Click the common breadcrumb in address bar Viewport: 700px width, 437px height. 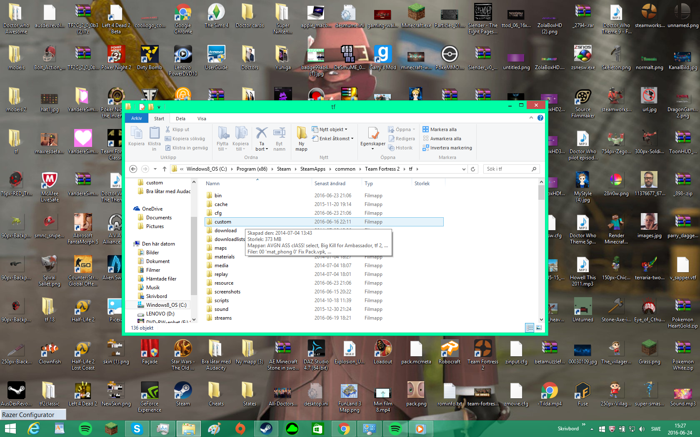345,169
